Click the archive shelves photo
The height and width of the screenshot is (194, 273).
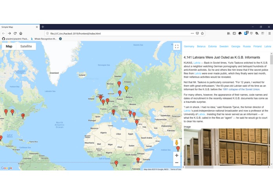[x=227, y=147]
